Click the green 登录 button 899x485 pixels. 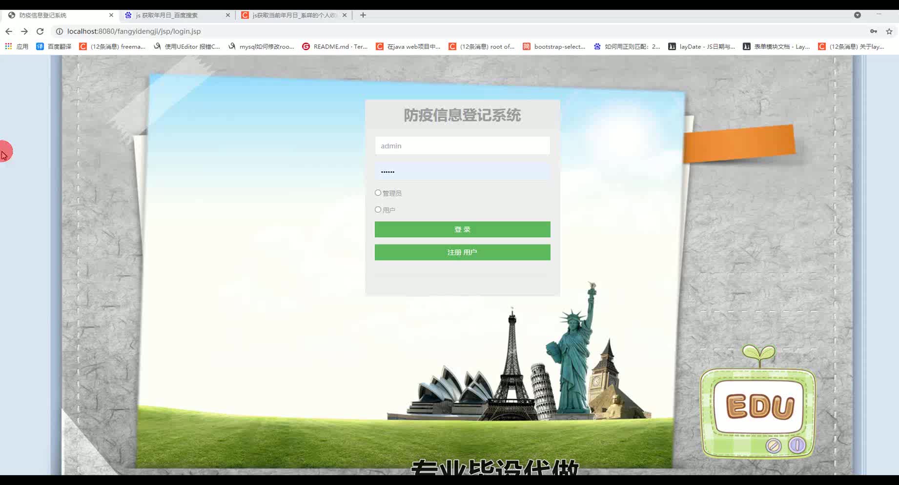(x=462, y=229)
